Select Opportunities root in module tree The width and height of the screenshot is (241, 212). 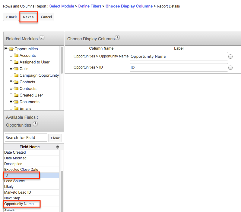click(26, 49)
